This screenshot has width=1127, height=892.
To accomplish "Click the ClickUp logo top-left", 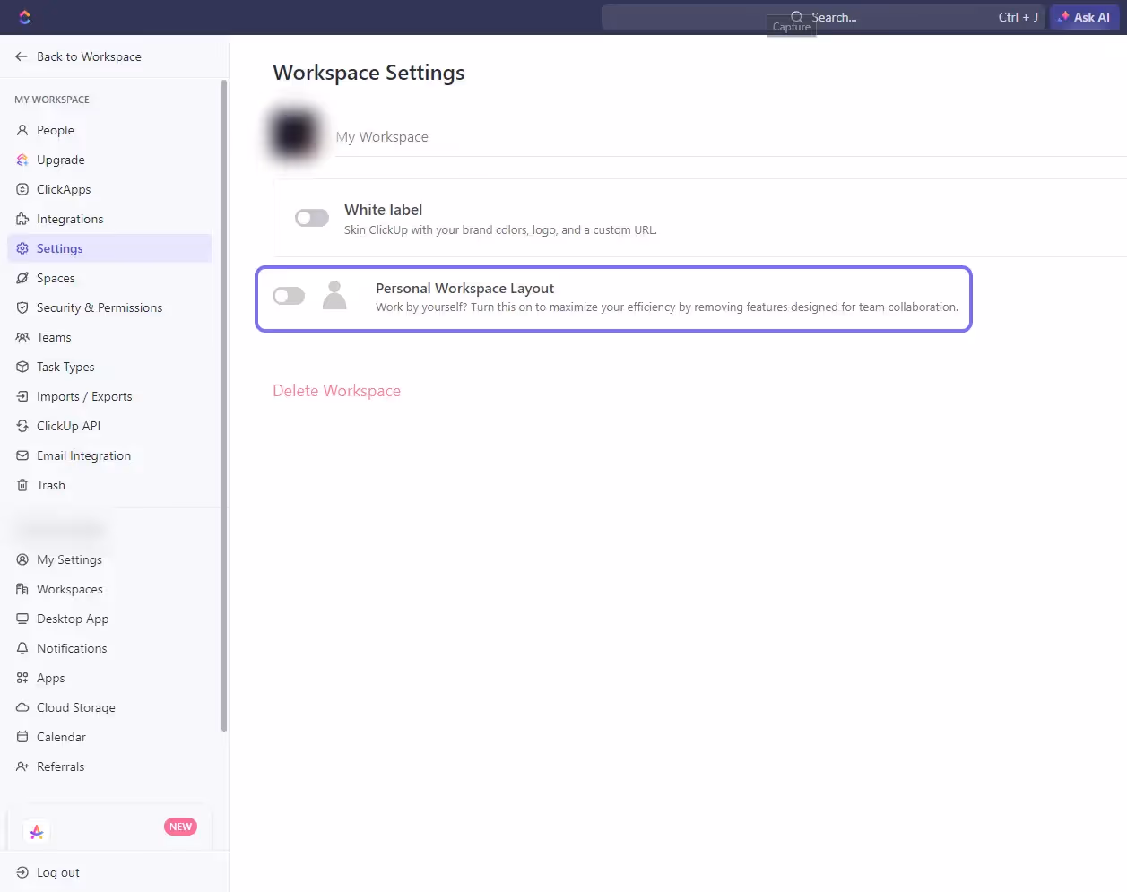I will (x=24, y=16).
